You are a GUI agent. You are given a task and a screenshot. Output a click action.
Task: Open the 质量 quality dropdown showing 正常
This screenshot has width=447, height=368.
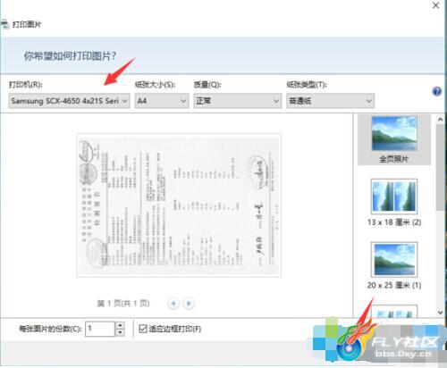(x=238, y=101)
